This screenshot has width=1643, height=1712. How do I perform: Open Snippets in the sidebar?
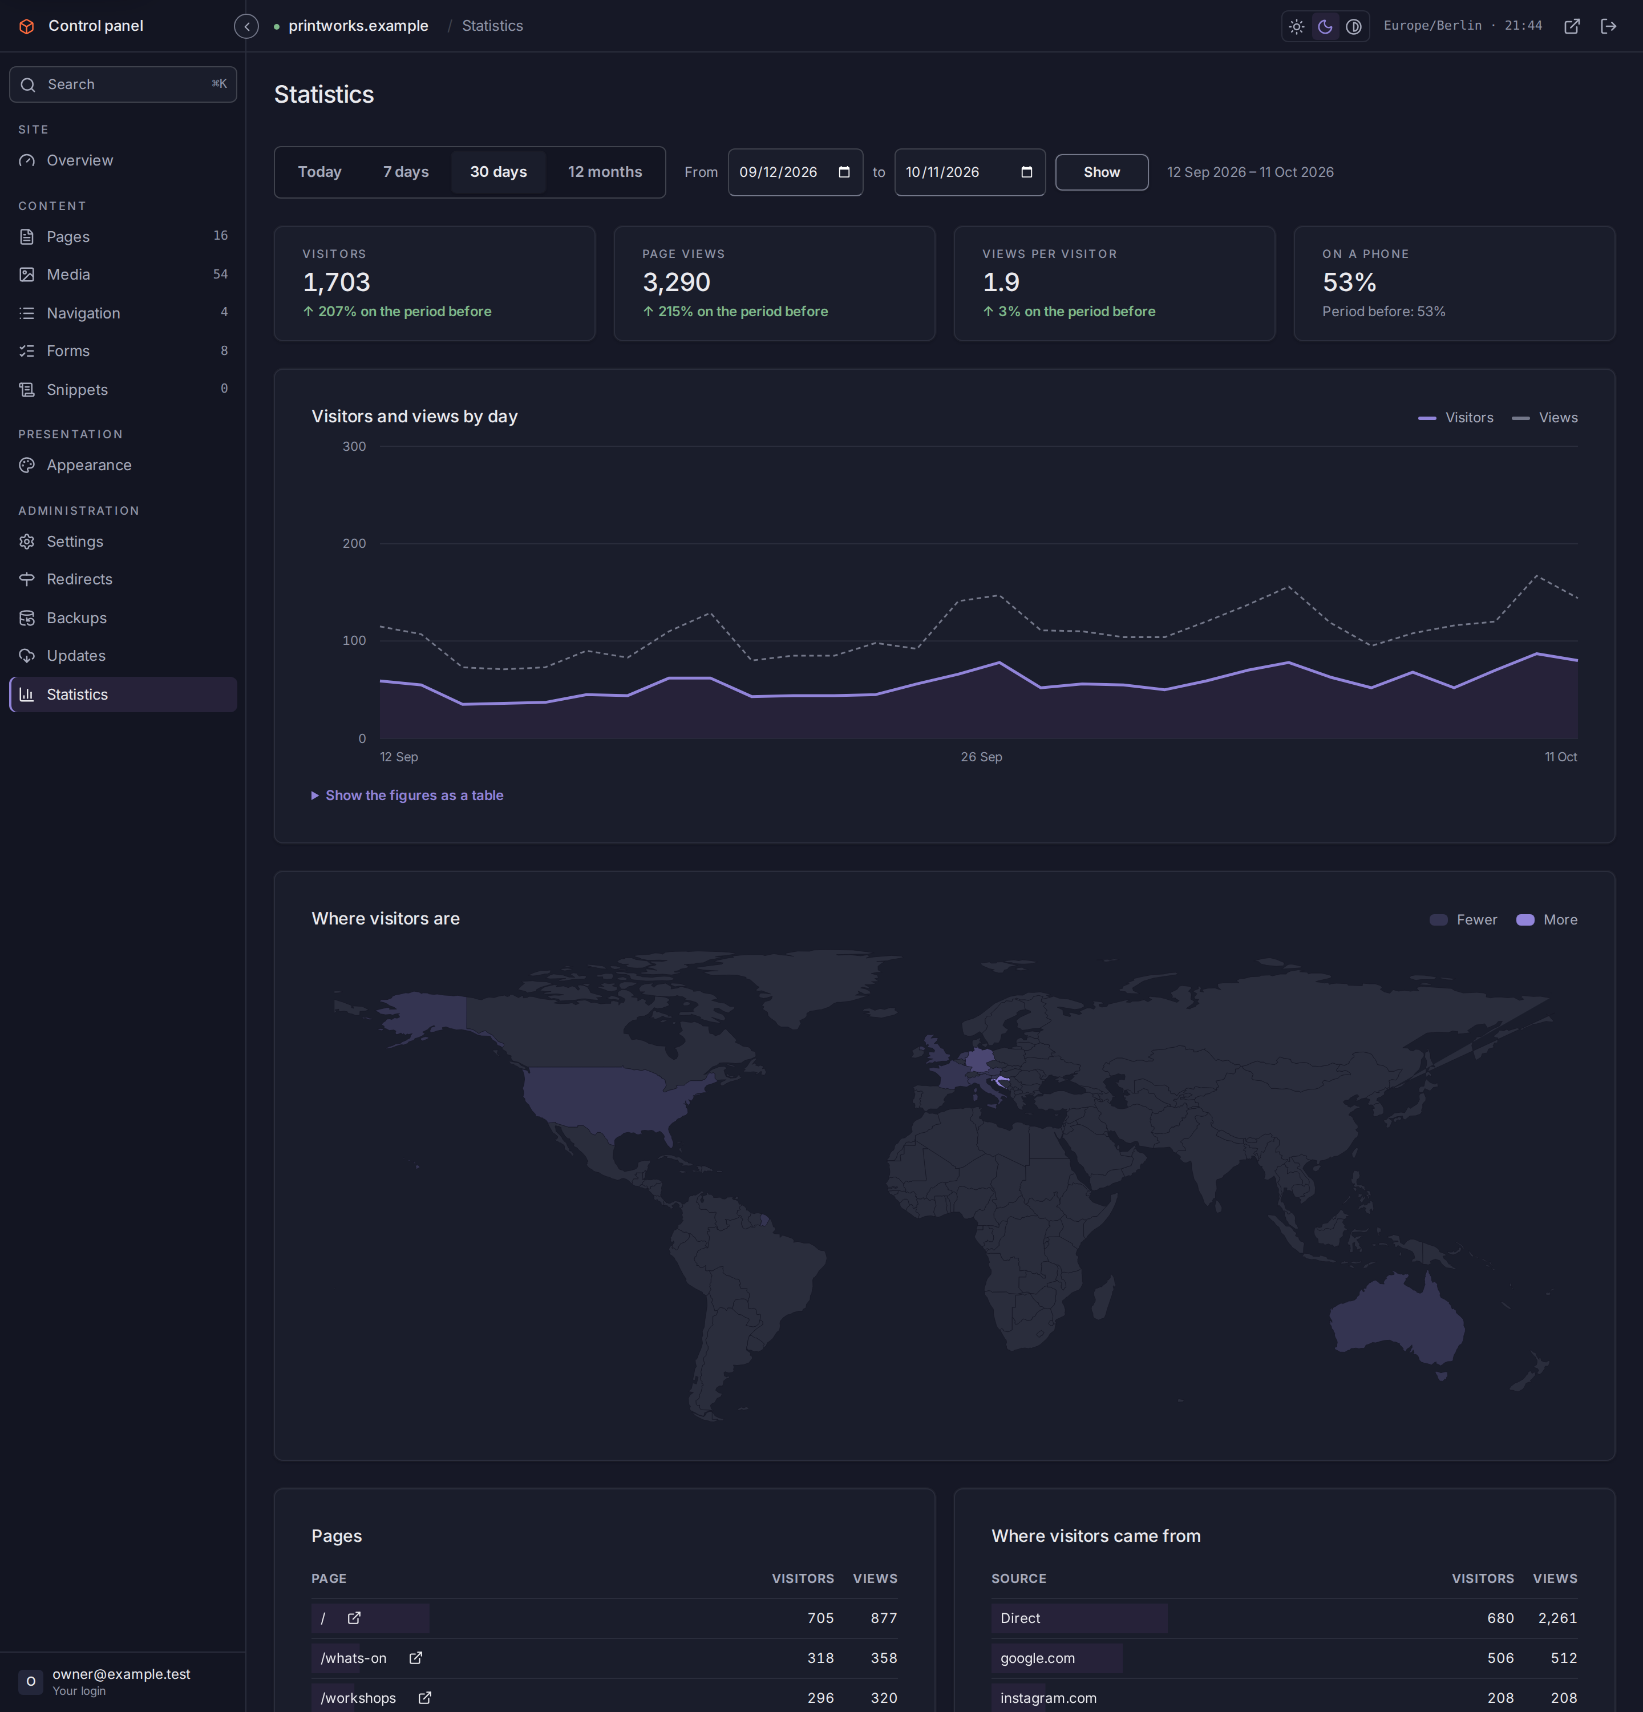123,390
